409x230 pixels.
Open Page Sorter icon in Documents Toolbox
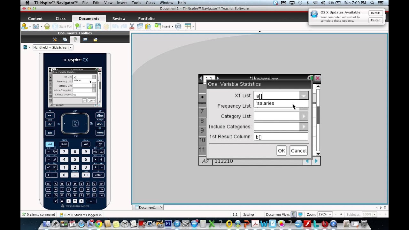tap(65, 40)
